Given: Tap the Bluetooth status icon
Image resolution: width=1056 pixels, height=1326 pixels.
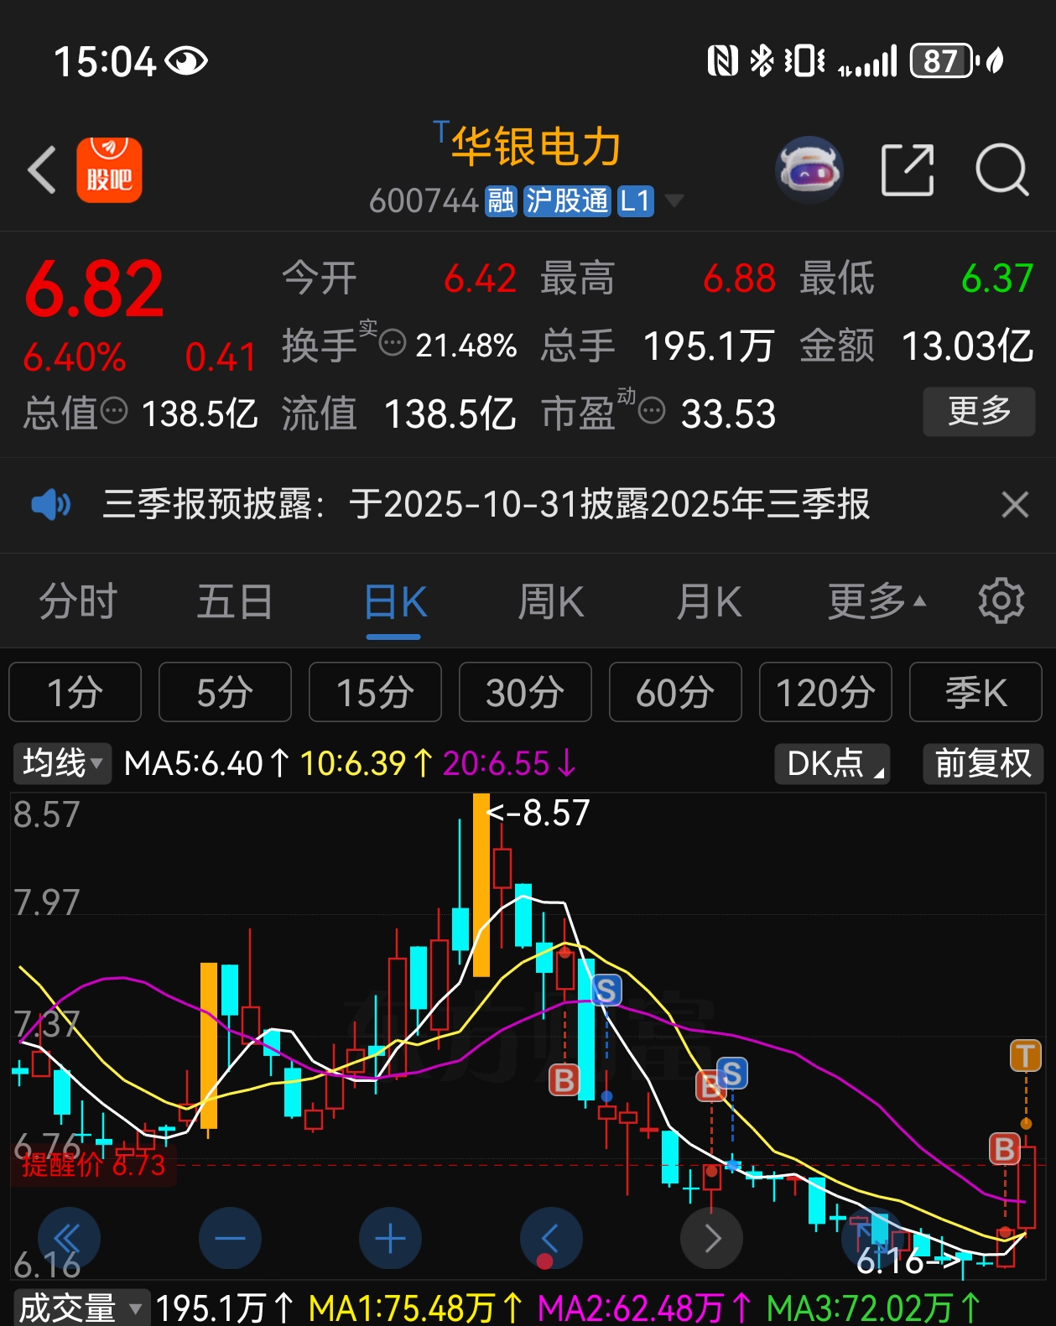Looking at the screenshot, I should 762,60.
